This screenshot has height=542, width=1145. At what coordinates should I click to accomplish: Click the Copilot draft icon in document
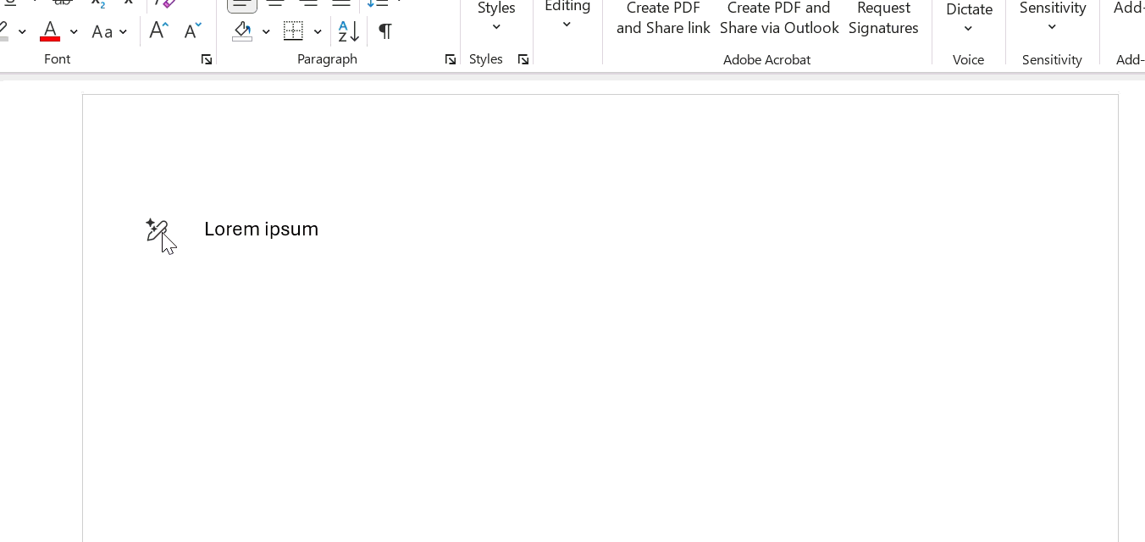(157, 230)
